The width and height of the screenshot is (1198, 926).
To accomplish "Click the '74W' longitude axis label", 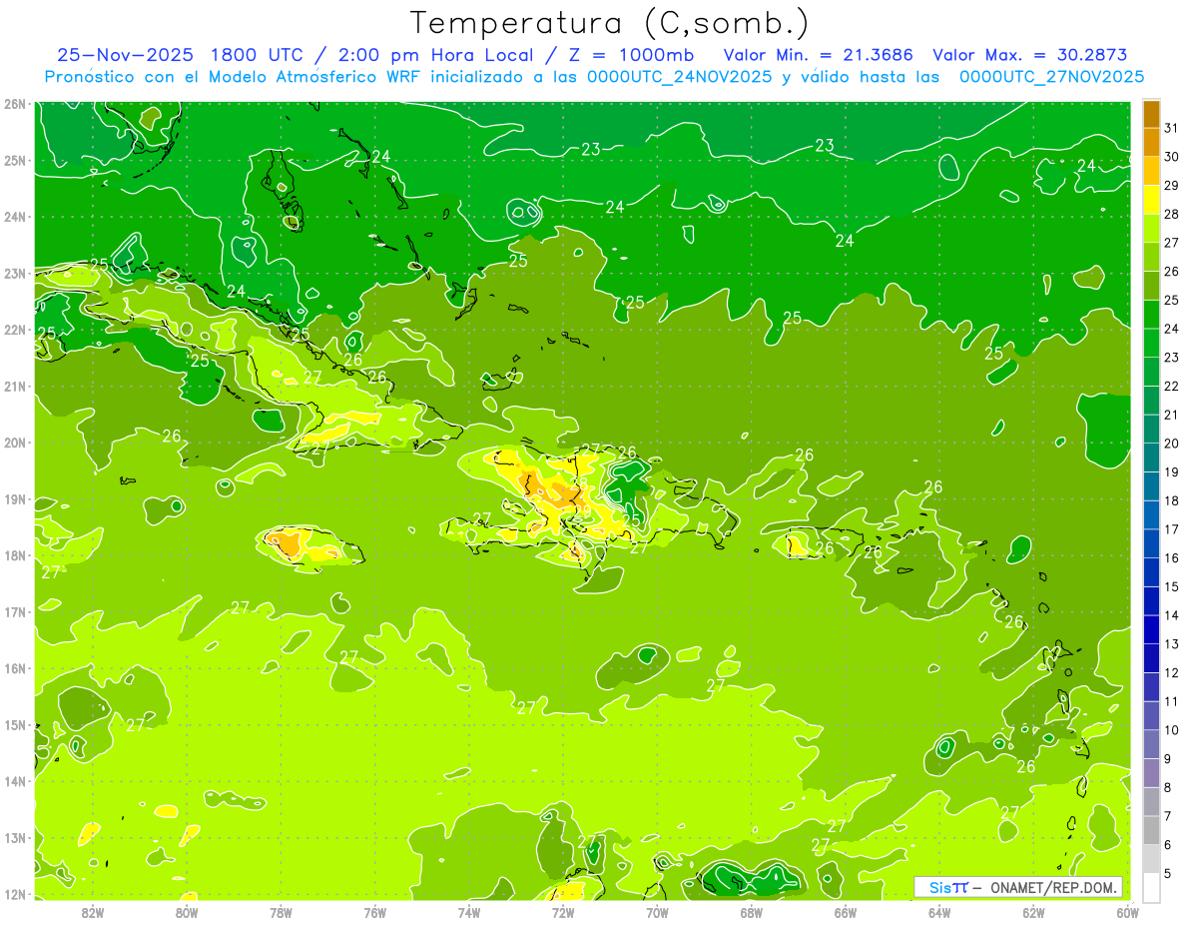I will pyautogui.click(x=469, y=912).
